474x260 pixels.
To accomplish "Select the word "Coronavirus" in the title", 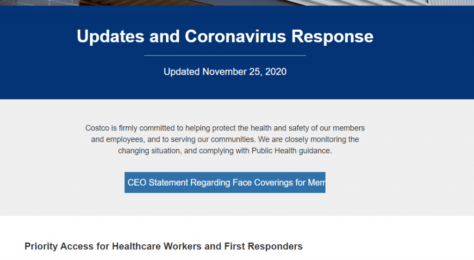I will [236, 36].
